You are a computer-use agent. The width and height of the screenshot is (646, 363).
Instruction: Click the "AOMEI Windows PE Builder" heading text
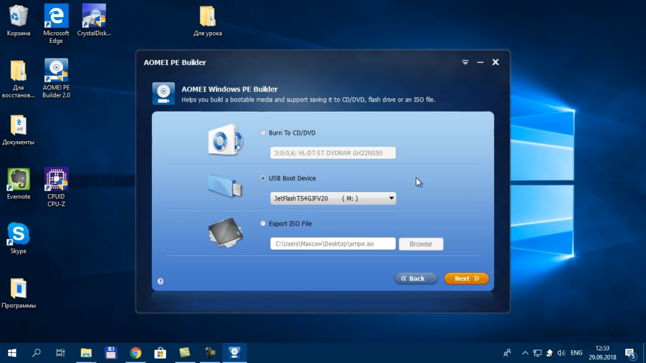(x=230, y=89)
